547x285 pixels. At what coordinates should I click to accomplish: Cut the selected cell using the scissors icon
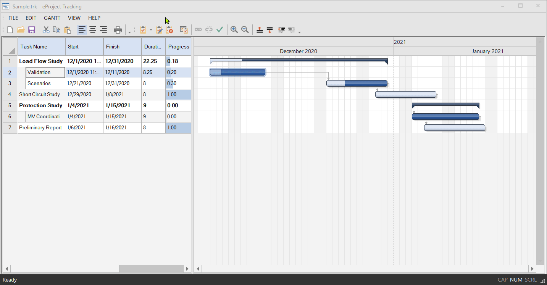pos(46,30)
